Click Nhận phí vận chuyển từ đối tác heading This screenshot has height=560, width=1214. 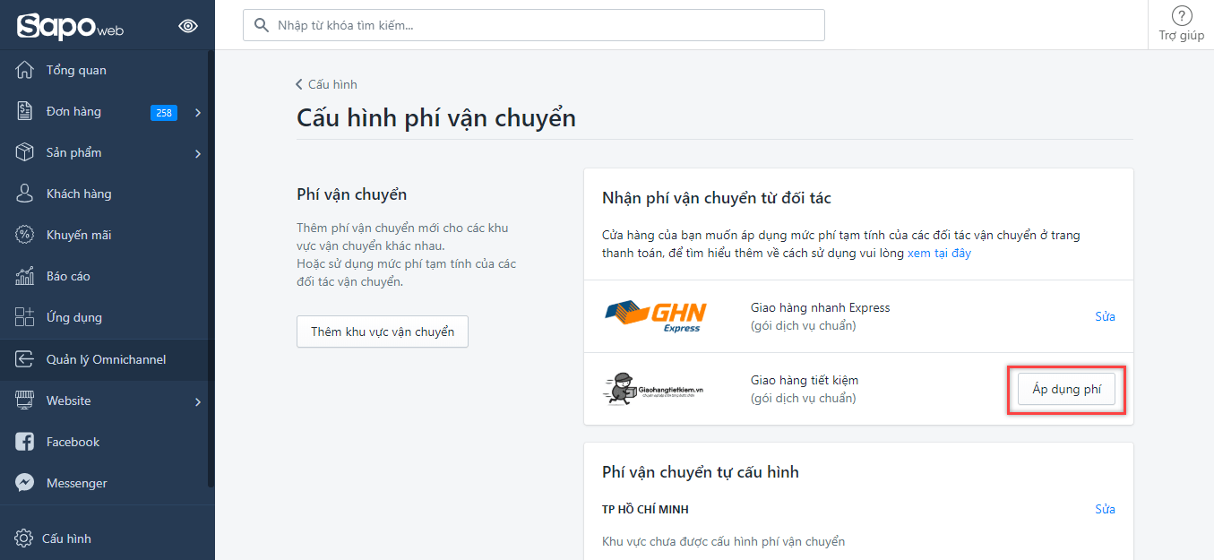pyautogui.click(x=717, y=197)
